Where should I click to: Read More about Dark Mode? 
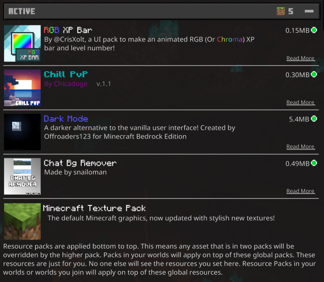(300, 146)
